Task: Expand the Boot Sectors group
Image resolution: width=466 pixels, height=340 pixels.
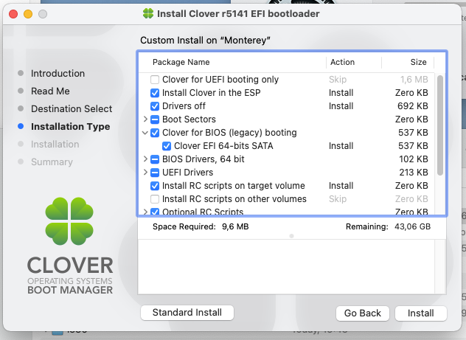Action: 145,119
